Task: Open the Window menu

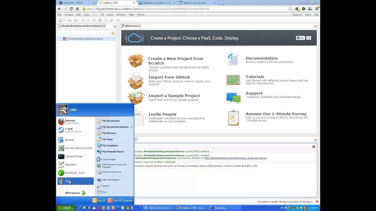Action: click(x=121, y=15)
